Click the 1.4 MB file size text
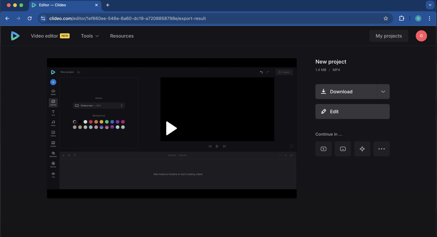This screenshot has height=237, width=437. point(321,70)
